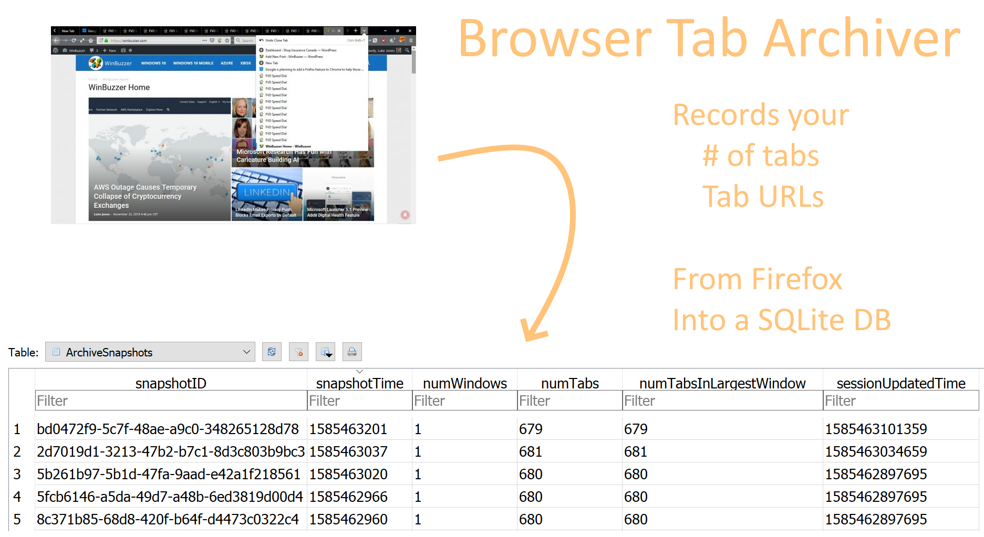984x537 pixels.
Task: Sort by the snapshotID column header
Action: pyautogui.click(x=171, y=383)
